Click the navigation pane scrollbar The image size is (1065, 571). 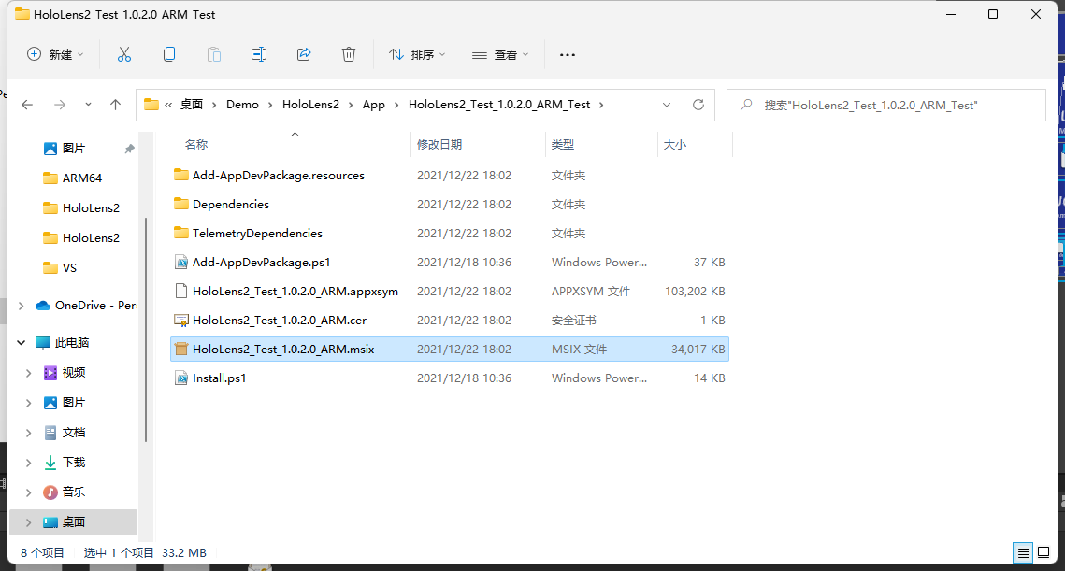tap(145, 330)
